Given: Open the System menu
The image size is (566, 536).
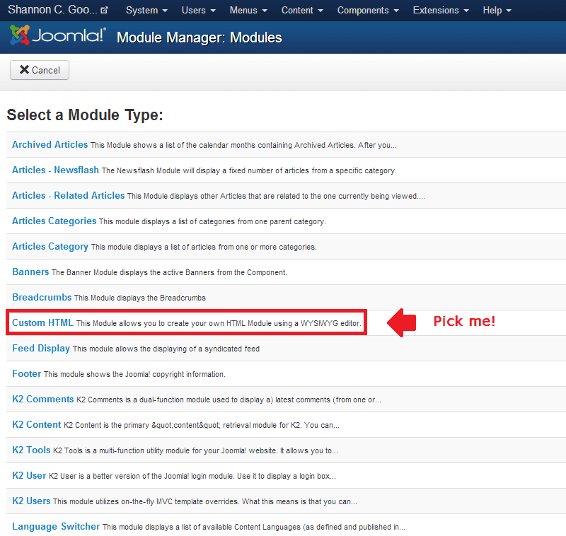Looking at the screenshot, I should (146, 10).
